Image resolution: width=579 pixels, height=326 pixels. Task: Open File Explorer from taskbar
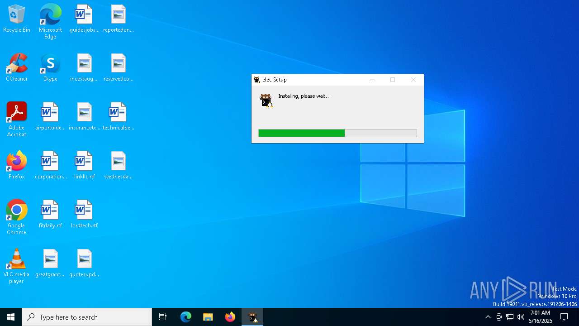[208, 317]
